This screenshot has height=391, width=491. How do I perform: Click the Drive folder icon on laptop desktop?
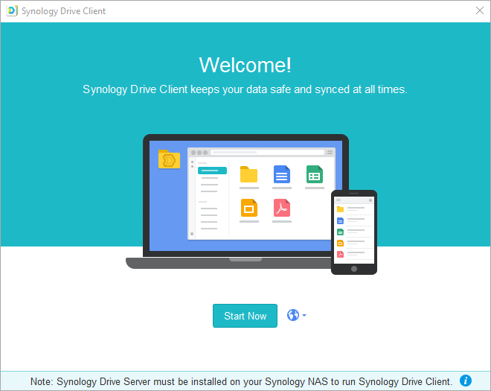pos(169,159)
